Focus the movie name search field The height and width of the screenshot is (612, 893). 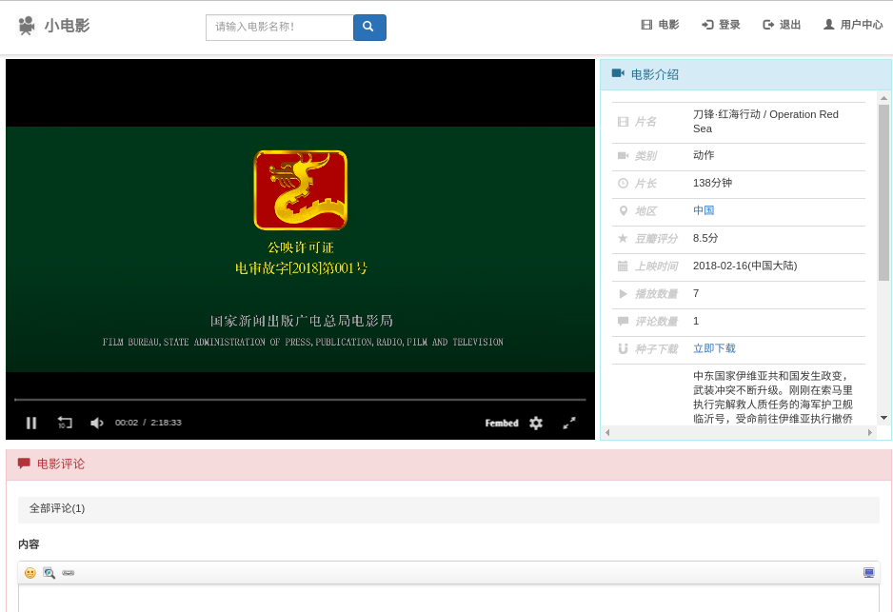[x=280, y=28]
